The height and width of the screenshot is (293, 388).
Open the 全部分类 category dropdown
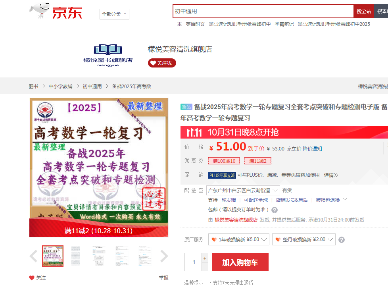point(114,14)
